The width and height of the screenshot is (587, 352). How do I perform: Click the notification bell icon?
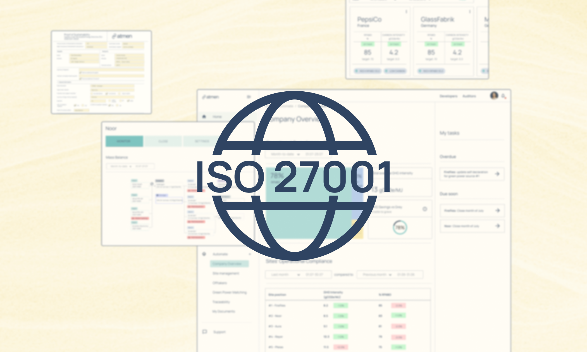pos(504,96)
